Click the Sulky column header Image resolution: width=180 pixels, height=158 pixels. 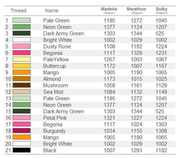pyautogui.click(x=162, y=10)
